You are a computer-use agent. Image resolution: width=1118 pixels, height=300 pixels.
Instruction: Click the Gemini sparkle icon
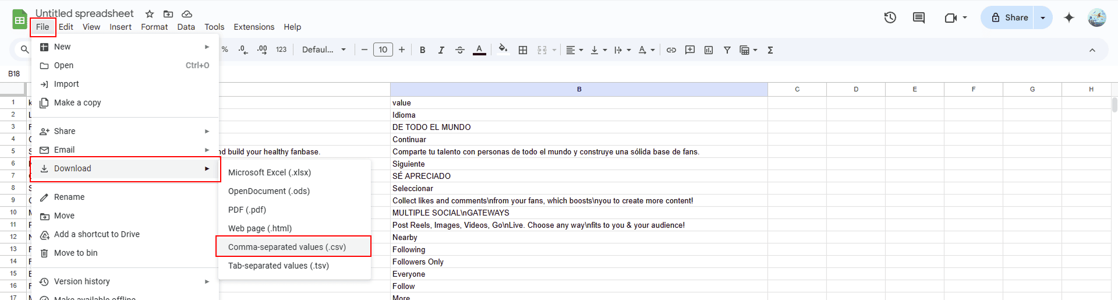click(1069, 17)
